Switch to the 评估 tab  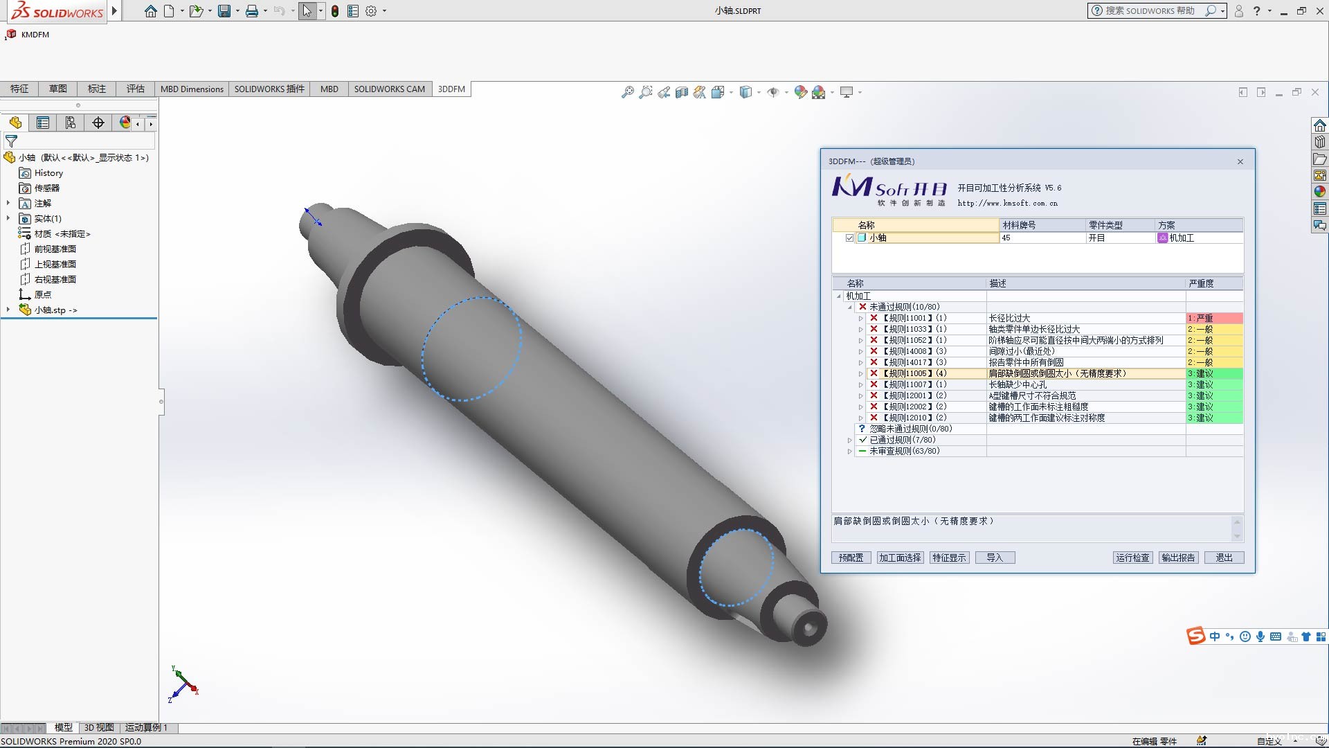(135, 89)
